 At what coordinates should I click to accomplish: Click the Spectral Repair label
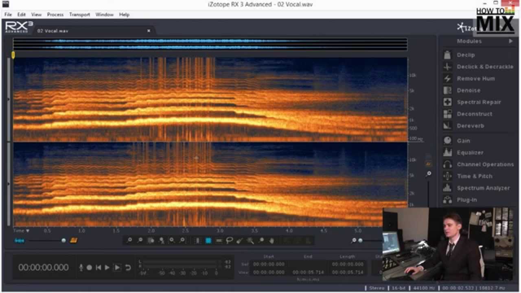pos(479,102)
